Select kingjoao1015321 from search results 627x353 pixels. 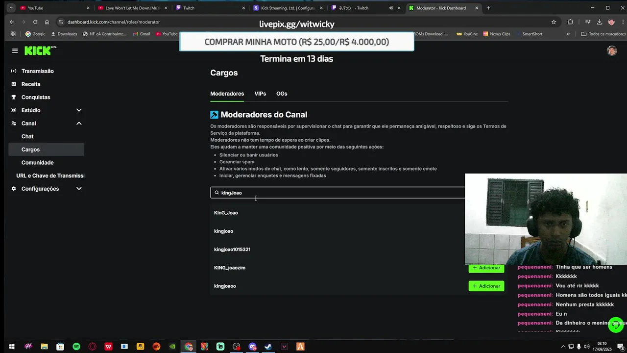click(x=232, y=250)
